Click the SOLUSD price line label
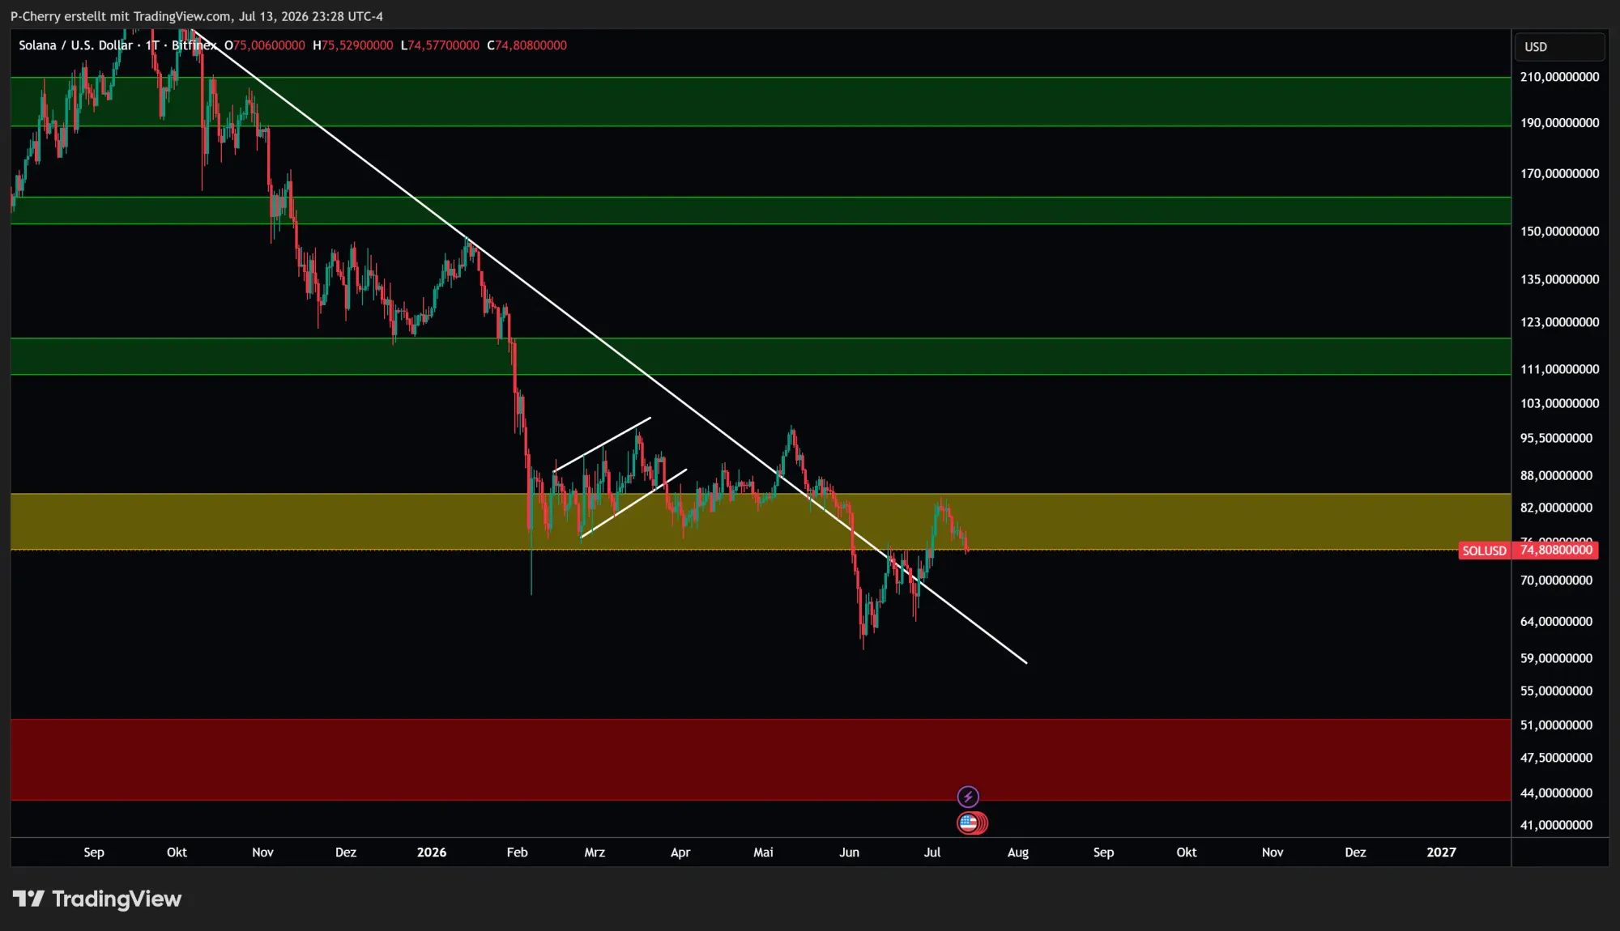The image size is (1620, 931). [1484, 551]
